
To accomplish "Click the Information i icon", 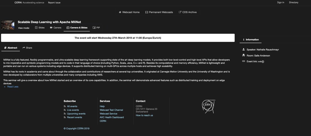I will tap(244, 39).
